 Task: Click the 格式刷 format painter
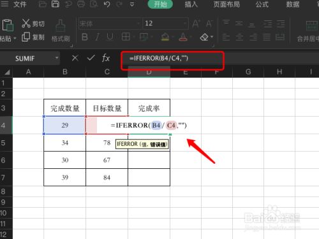[61, 31]
